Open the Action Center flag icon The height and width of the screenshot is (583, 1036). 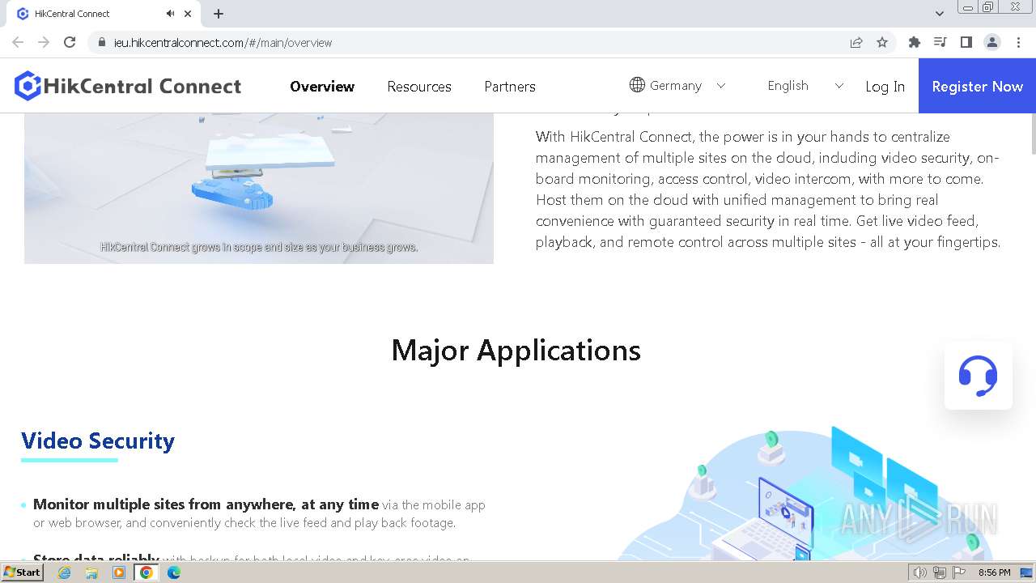click(x=959, y=572)
